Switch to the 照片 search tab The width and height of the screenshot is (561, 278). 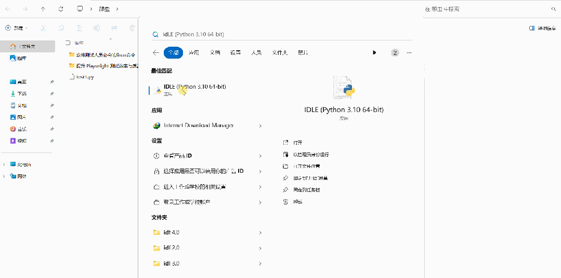click(x=303, y=52)
